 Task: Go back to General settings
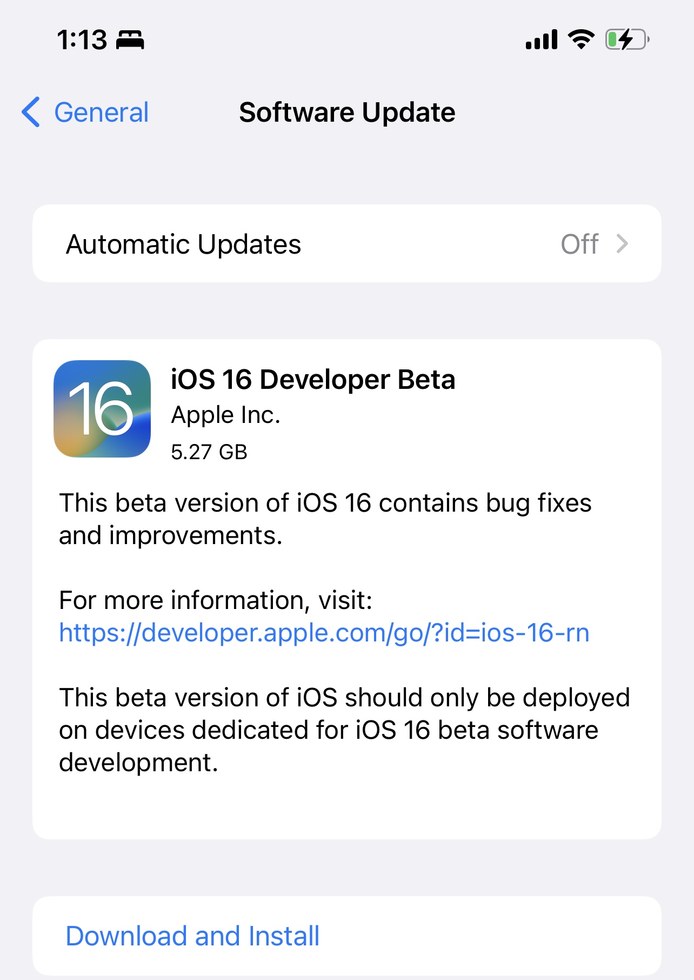click(x=85, y=112)
